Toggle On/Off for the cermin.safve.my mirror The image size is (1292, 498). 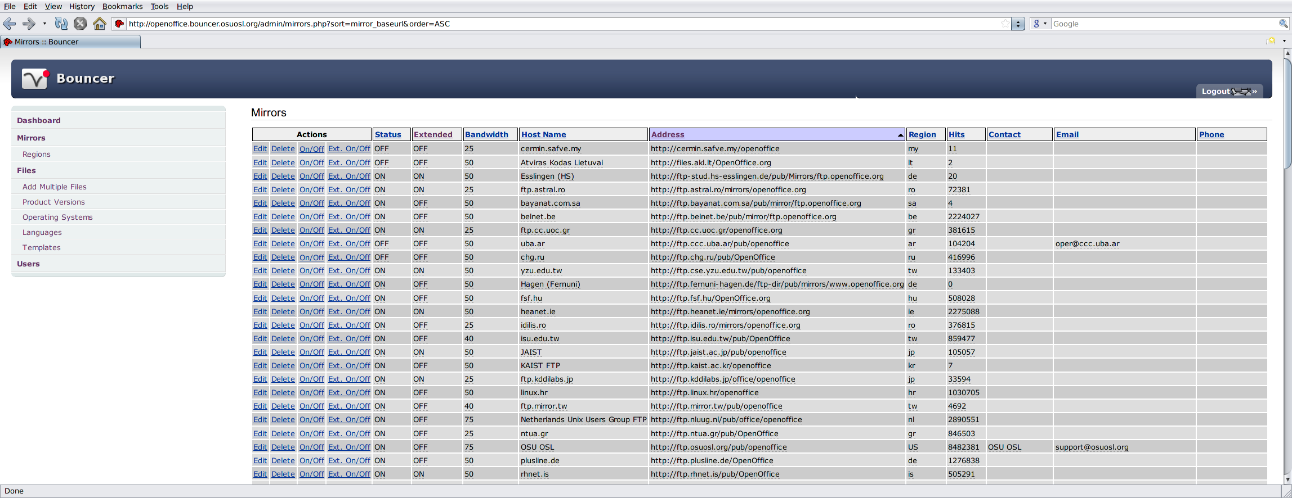pos(312,149)
